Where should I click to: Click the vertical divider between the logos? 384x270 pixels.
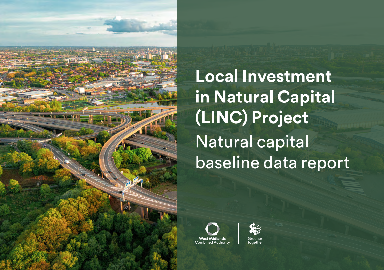239,234
